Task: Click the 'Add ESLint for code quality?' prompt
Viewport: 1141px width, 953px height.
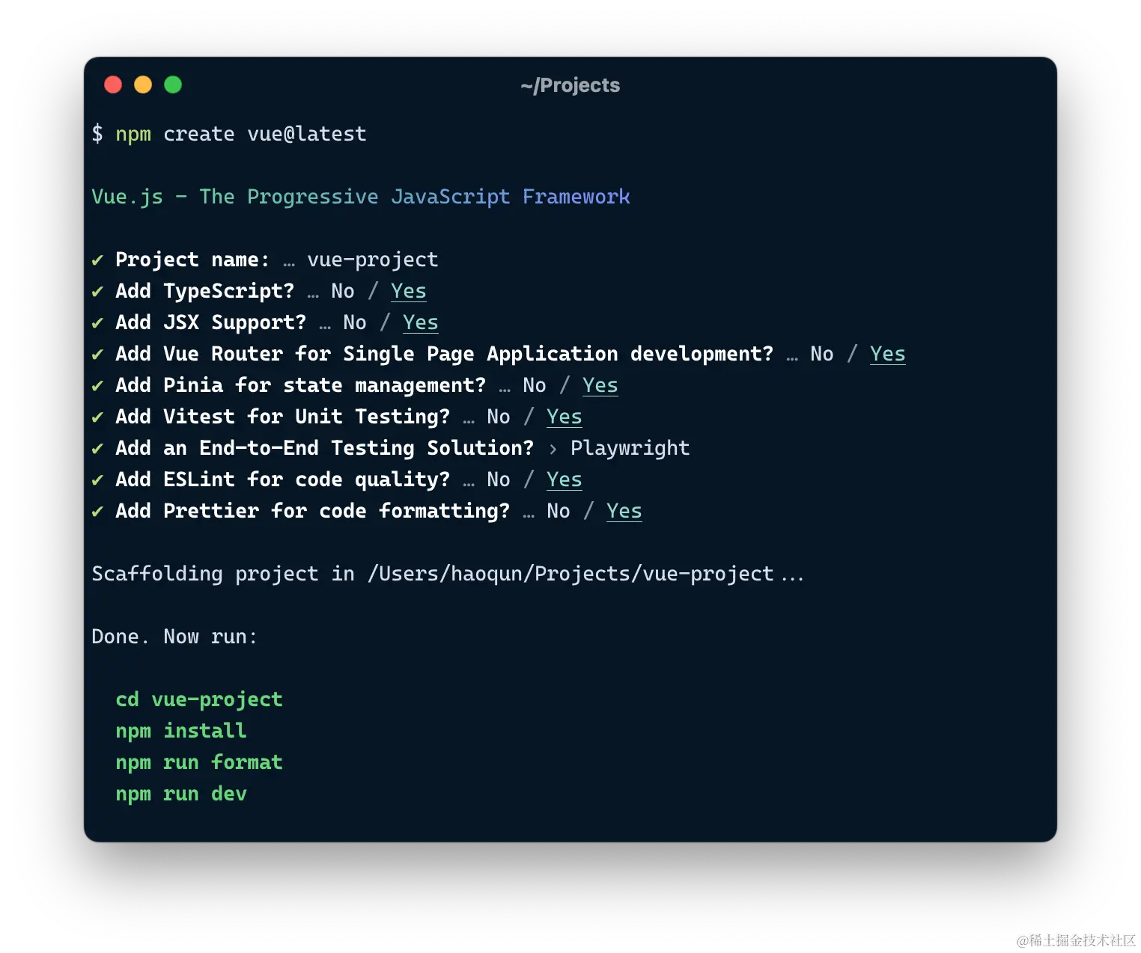Action: 283,479
